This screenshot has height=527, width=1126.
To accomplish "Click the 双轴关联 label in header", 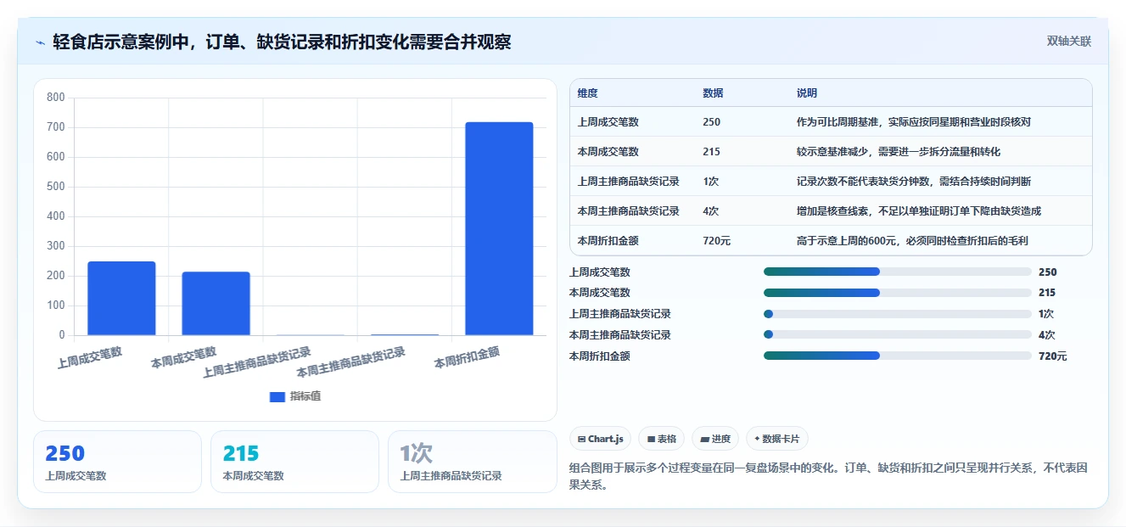I will click(1068, 42).
